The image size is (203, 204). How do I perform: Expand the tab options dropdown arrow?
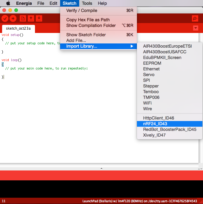[x=196, y=28]
